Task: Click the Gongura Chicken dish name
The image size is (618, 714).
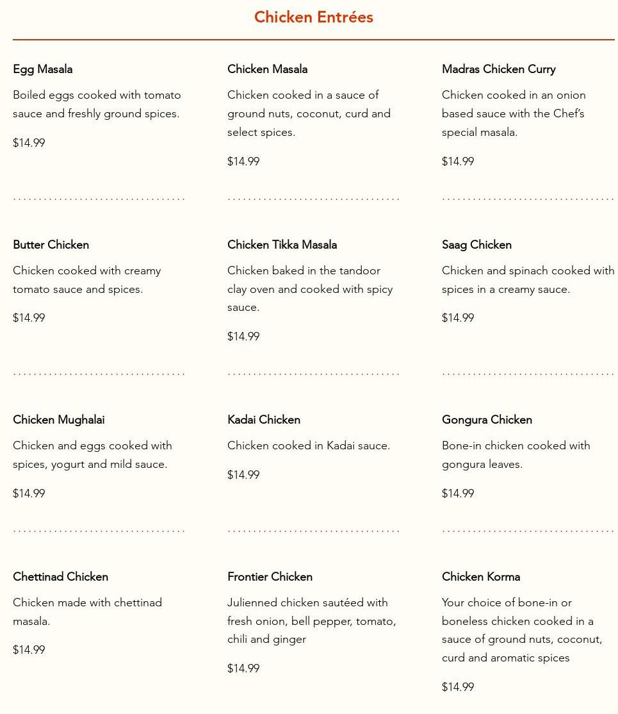Action: pos(487,420)
